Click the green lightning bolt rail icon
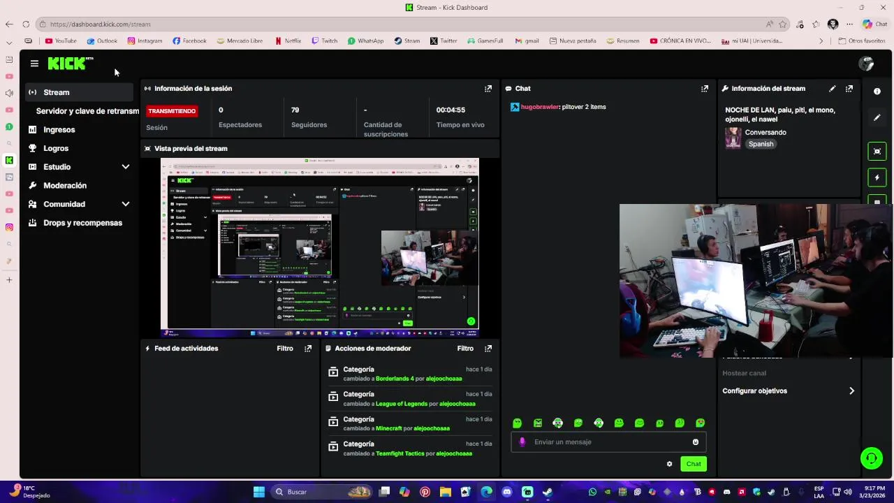Image resolution: width=894 pixels, height=503 pixels. pos(877,177)
